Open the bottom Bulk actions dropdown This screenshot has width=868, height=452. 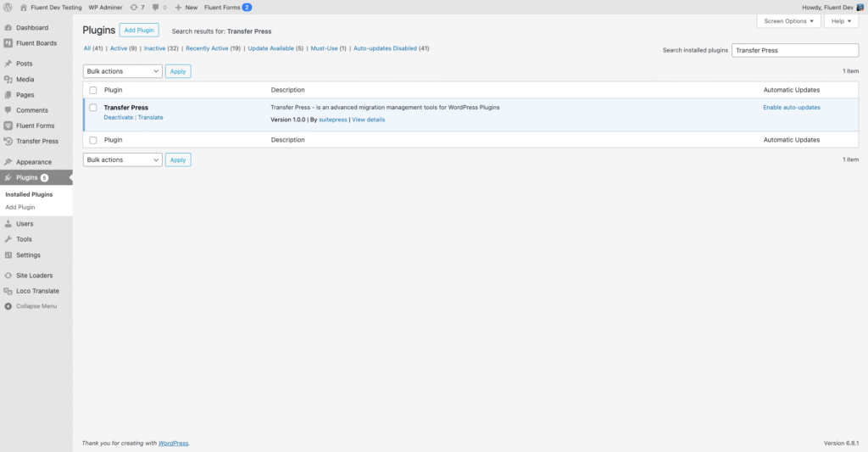122,160
